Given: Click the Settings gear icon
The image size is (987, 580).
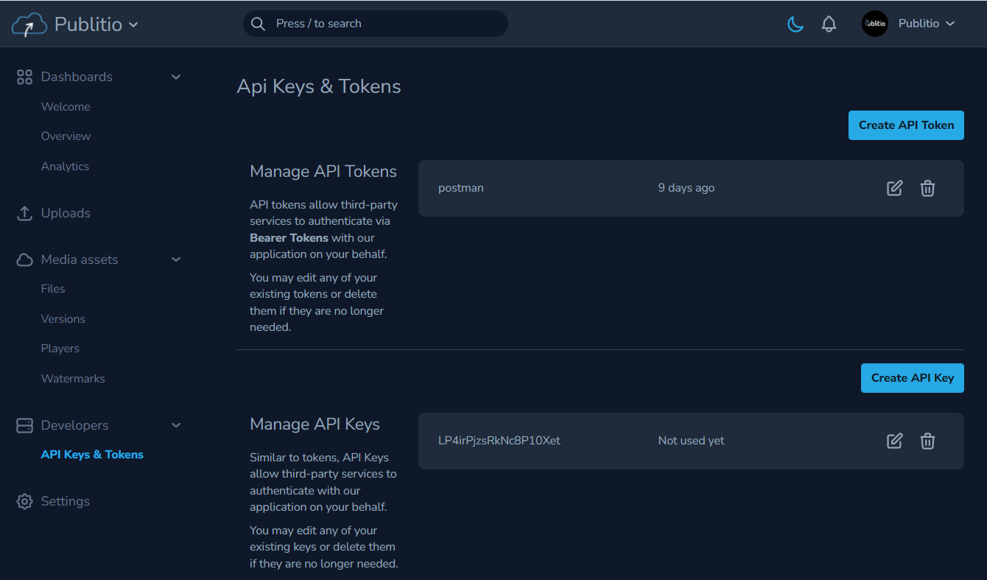Looking at the screenshot, I should tap(24, 501).
